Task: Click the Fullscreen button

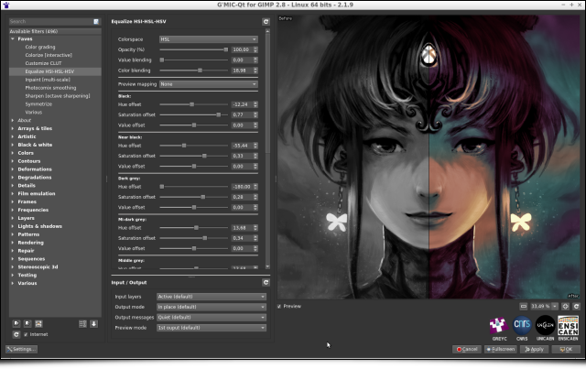Action: (x=501, y=350)
